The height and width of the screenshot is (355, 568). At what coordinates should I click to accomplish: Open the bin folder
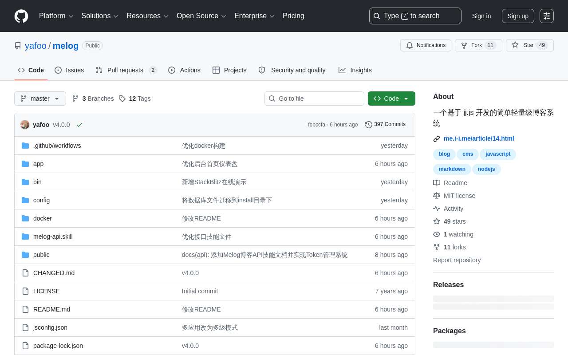click(x=37, y=182)
